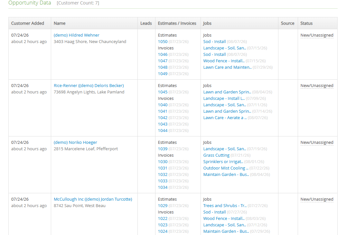This screenshot has height=235, width=346.
Task: Click the Source column header
Action: coord(287,23)
